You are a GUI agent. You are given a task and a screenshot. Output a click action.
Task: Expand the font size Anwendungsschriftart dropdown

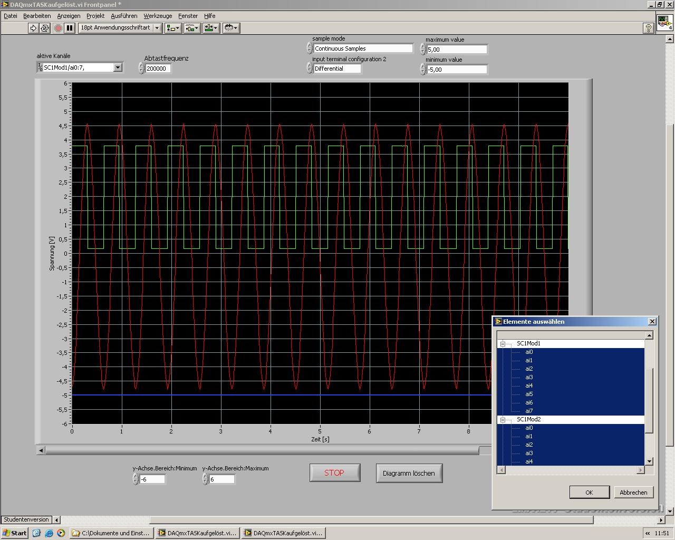(x=157, y=28)
